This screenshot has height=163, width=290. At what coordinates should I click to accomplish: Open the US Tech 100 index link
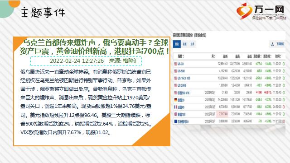[x=184, y=78]
